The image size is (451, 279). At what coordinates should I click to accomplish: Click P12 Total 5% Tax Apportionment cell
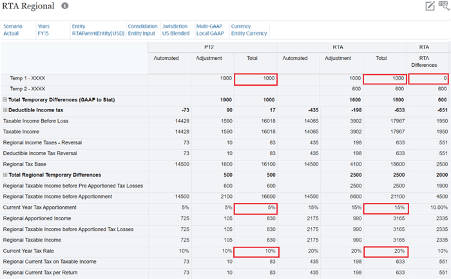[x=256, y=209]
